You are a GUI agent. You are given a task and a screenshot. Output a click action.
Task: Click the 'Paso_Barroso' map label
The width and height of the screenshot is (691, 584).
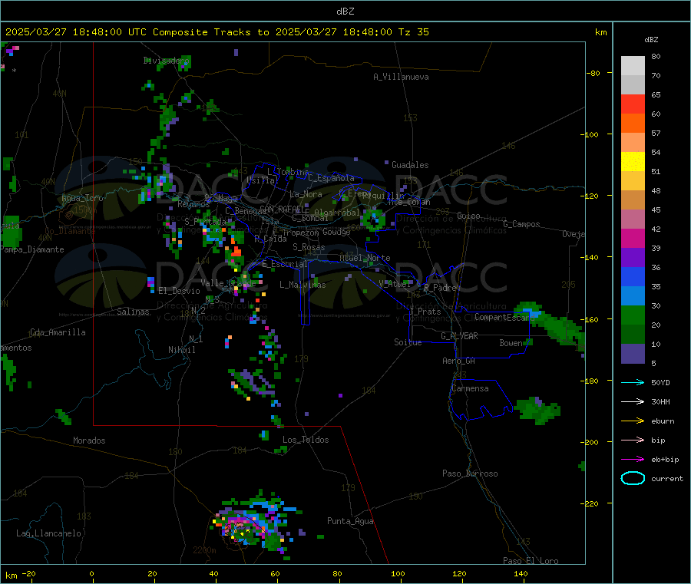tap(470, 474)
